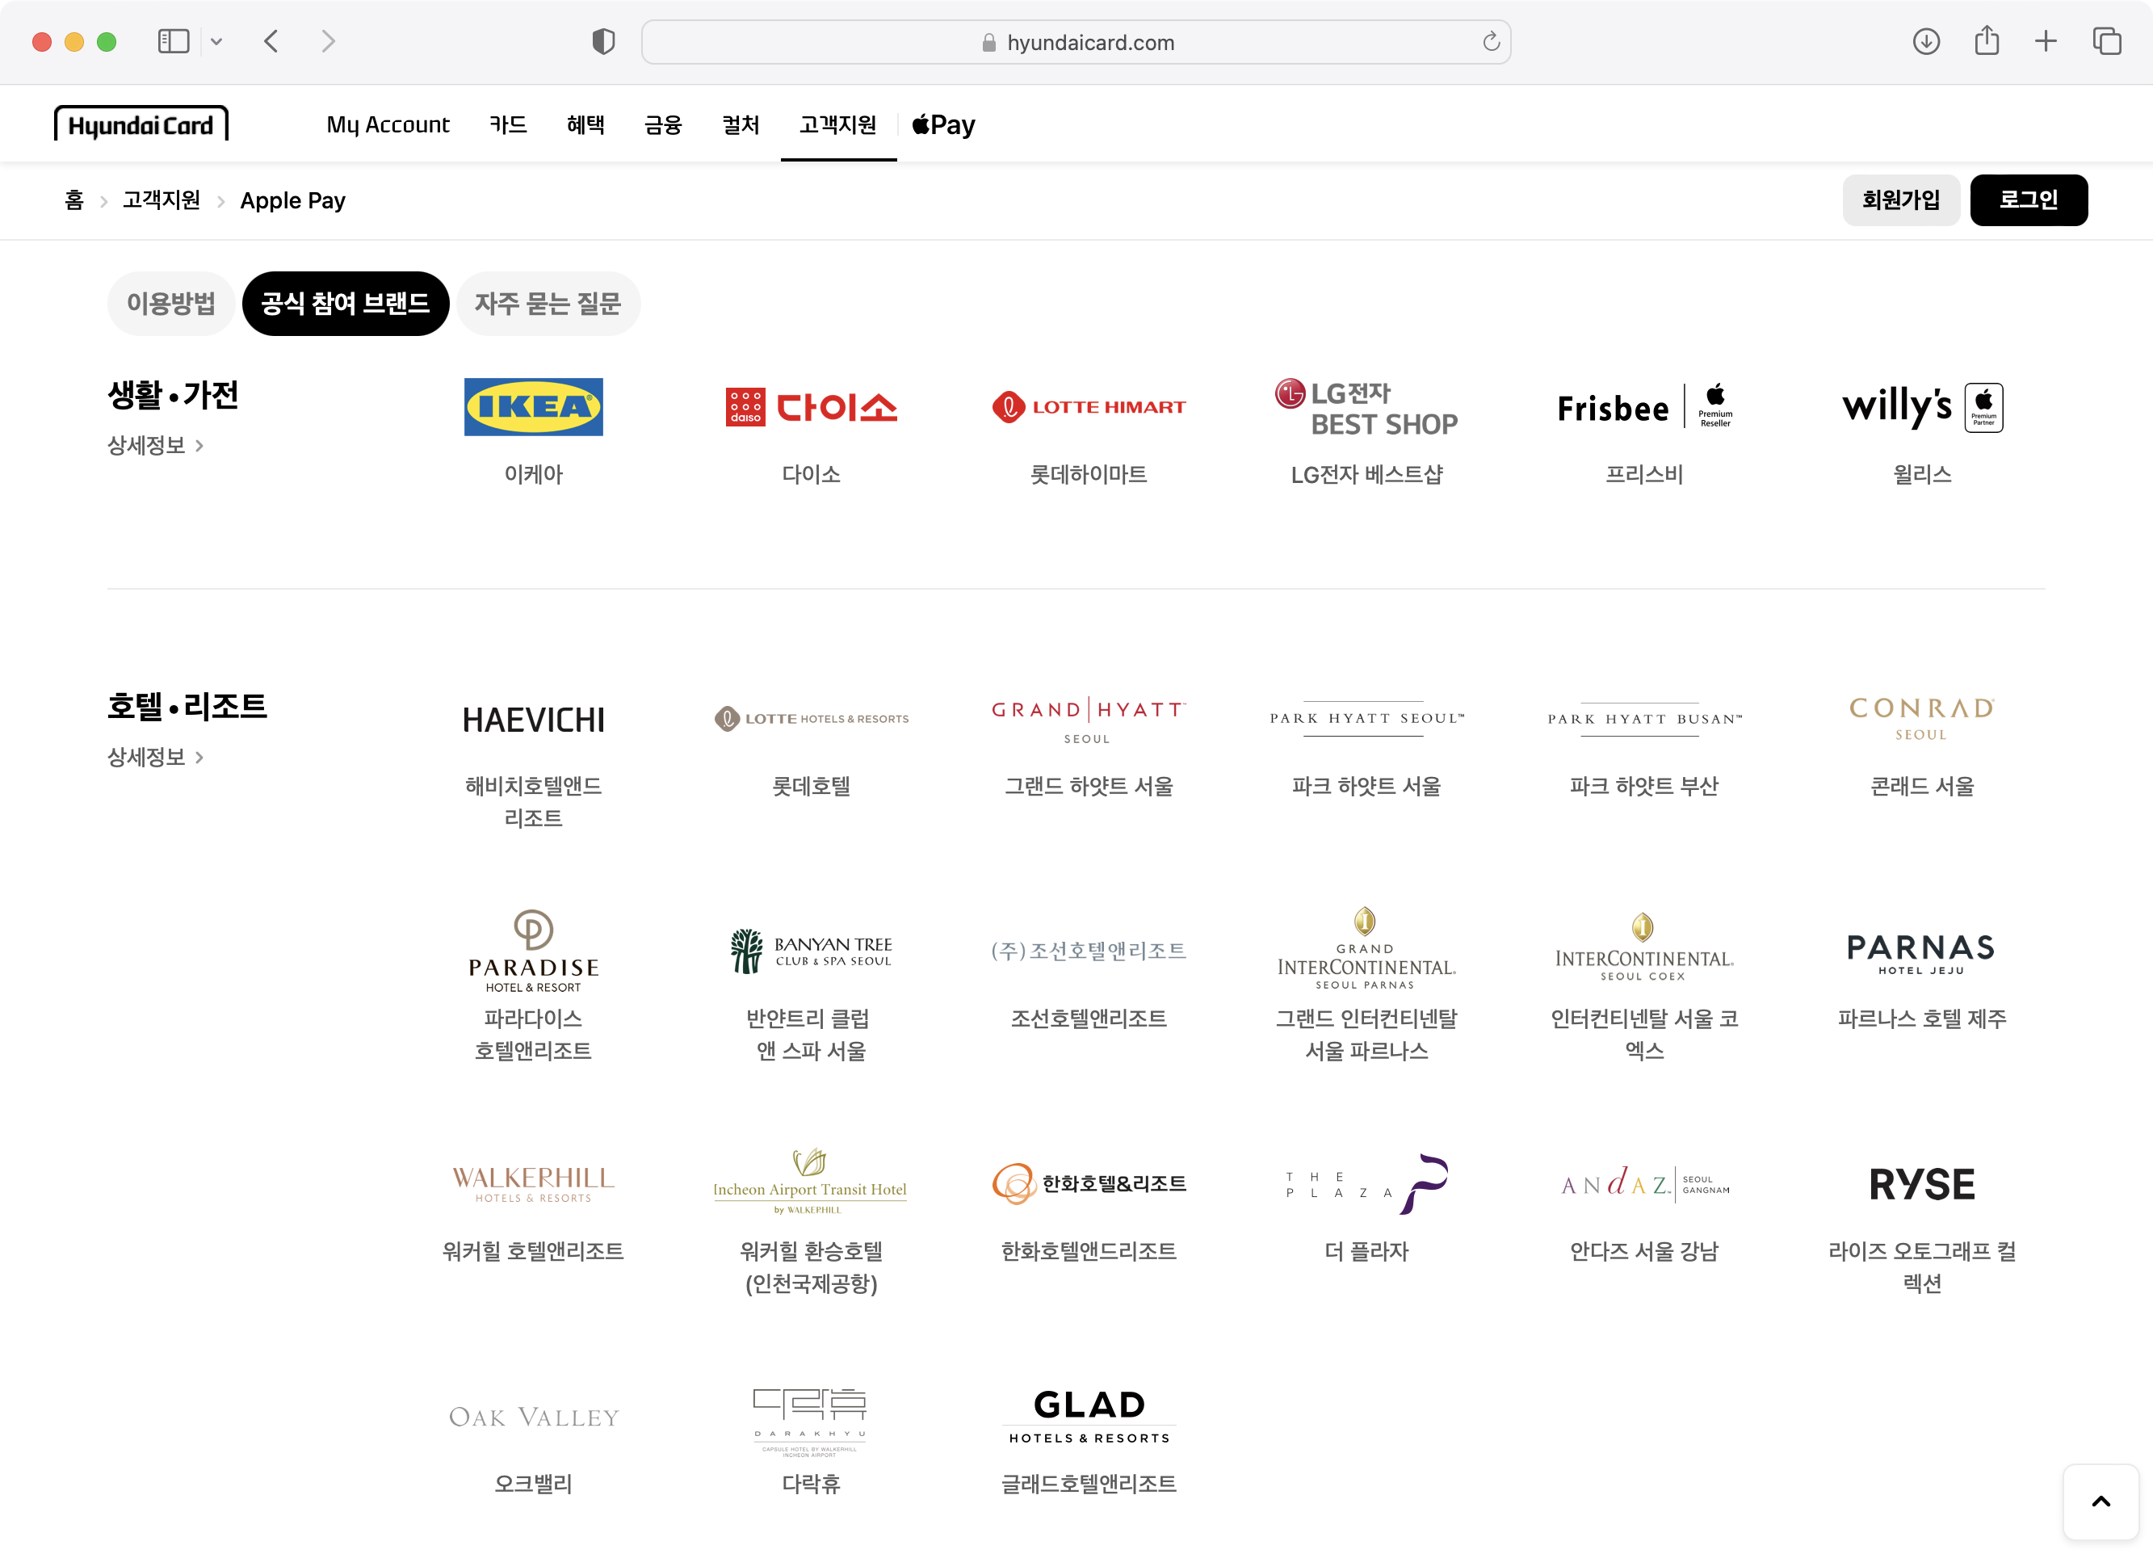The height and width of the screenshot is (1554, 2153).
Task: Open the 금융 menu
Action: point(662,124)
